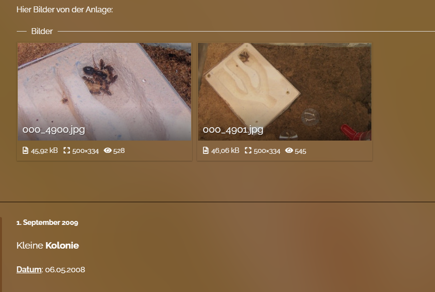
Task: Click the underlined Datum label
Action: tap(29, 269)
